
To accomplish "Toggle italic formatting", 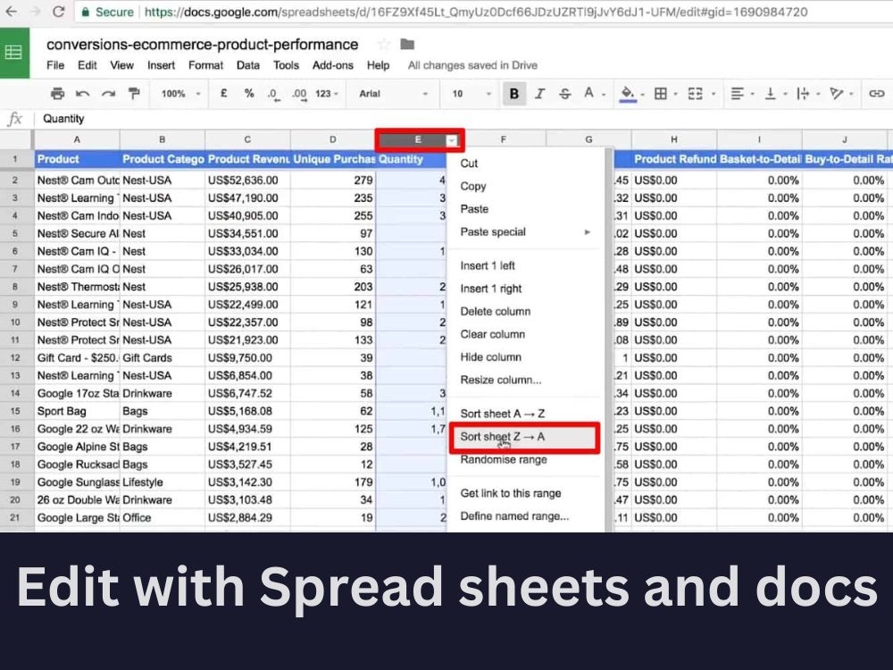I will [539, 94].
